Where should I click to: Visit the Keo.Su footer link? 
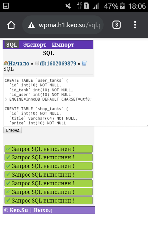(19, 210)
